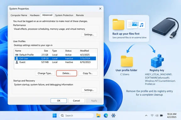
Task: Click the Cancel button
Action: 76,101
